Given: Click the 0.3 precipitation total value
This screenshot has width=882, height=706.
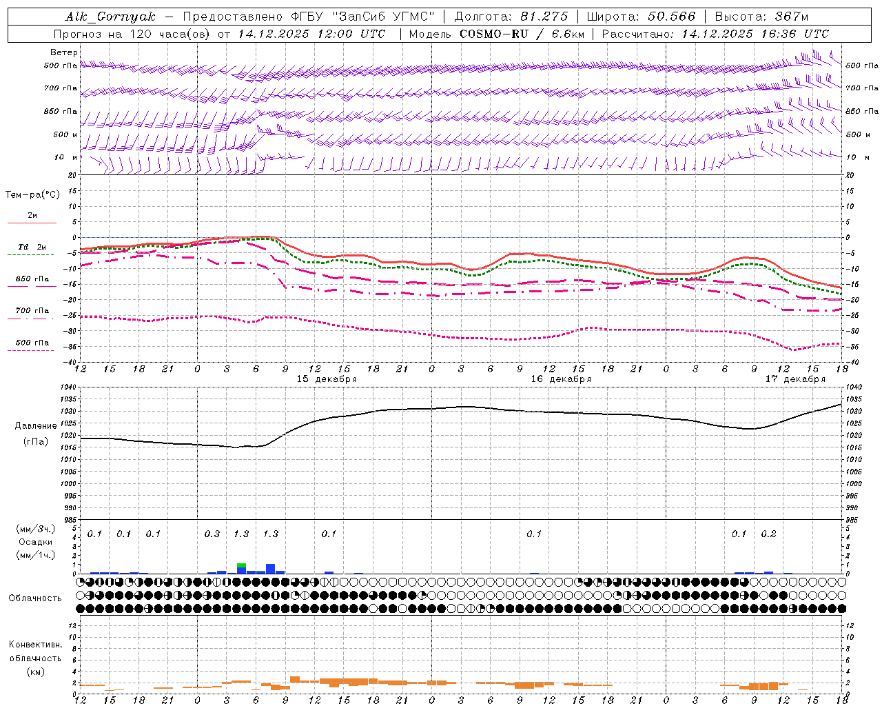Looking at the screenshot, I should click(212, 534).
